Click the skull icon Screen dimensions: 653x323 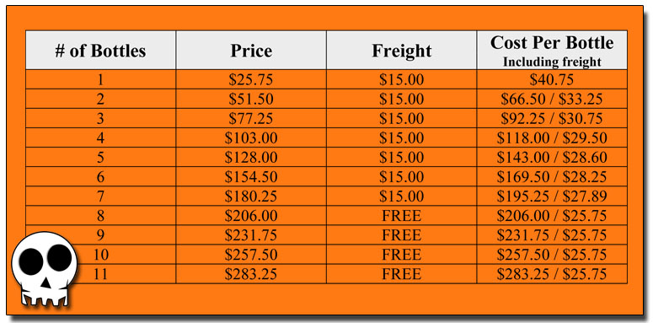(x=45, y=270)
